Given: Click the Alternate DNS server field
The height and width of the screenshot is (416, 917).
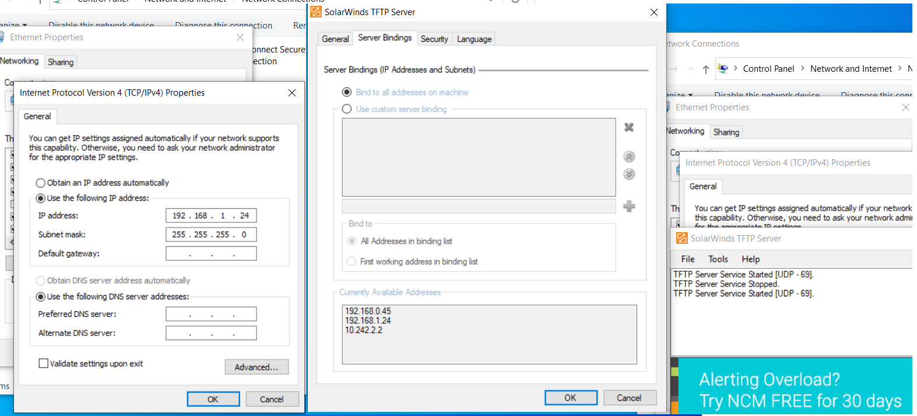Looking at the screenshot, I should [x=211, y=333].
